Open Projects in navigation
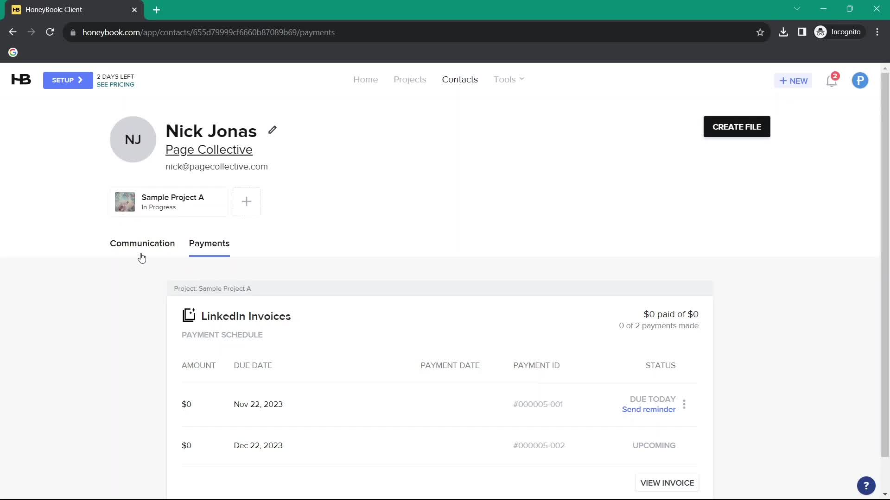The height and width of the screenshot is (500, 890). 410,80
